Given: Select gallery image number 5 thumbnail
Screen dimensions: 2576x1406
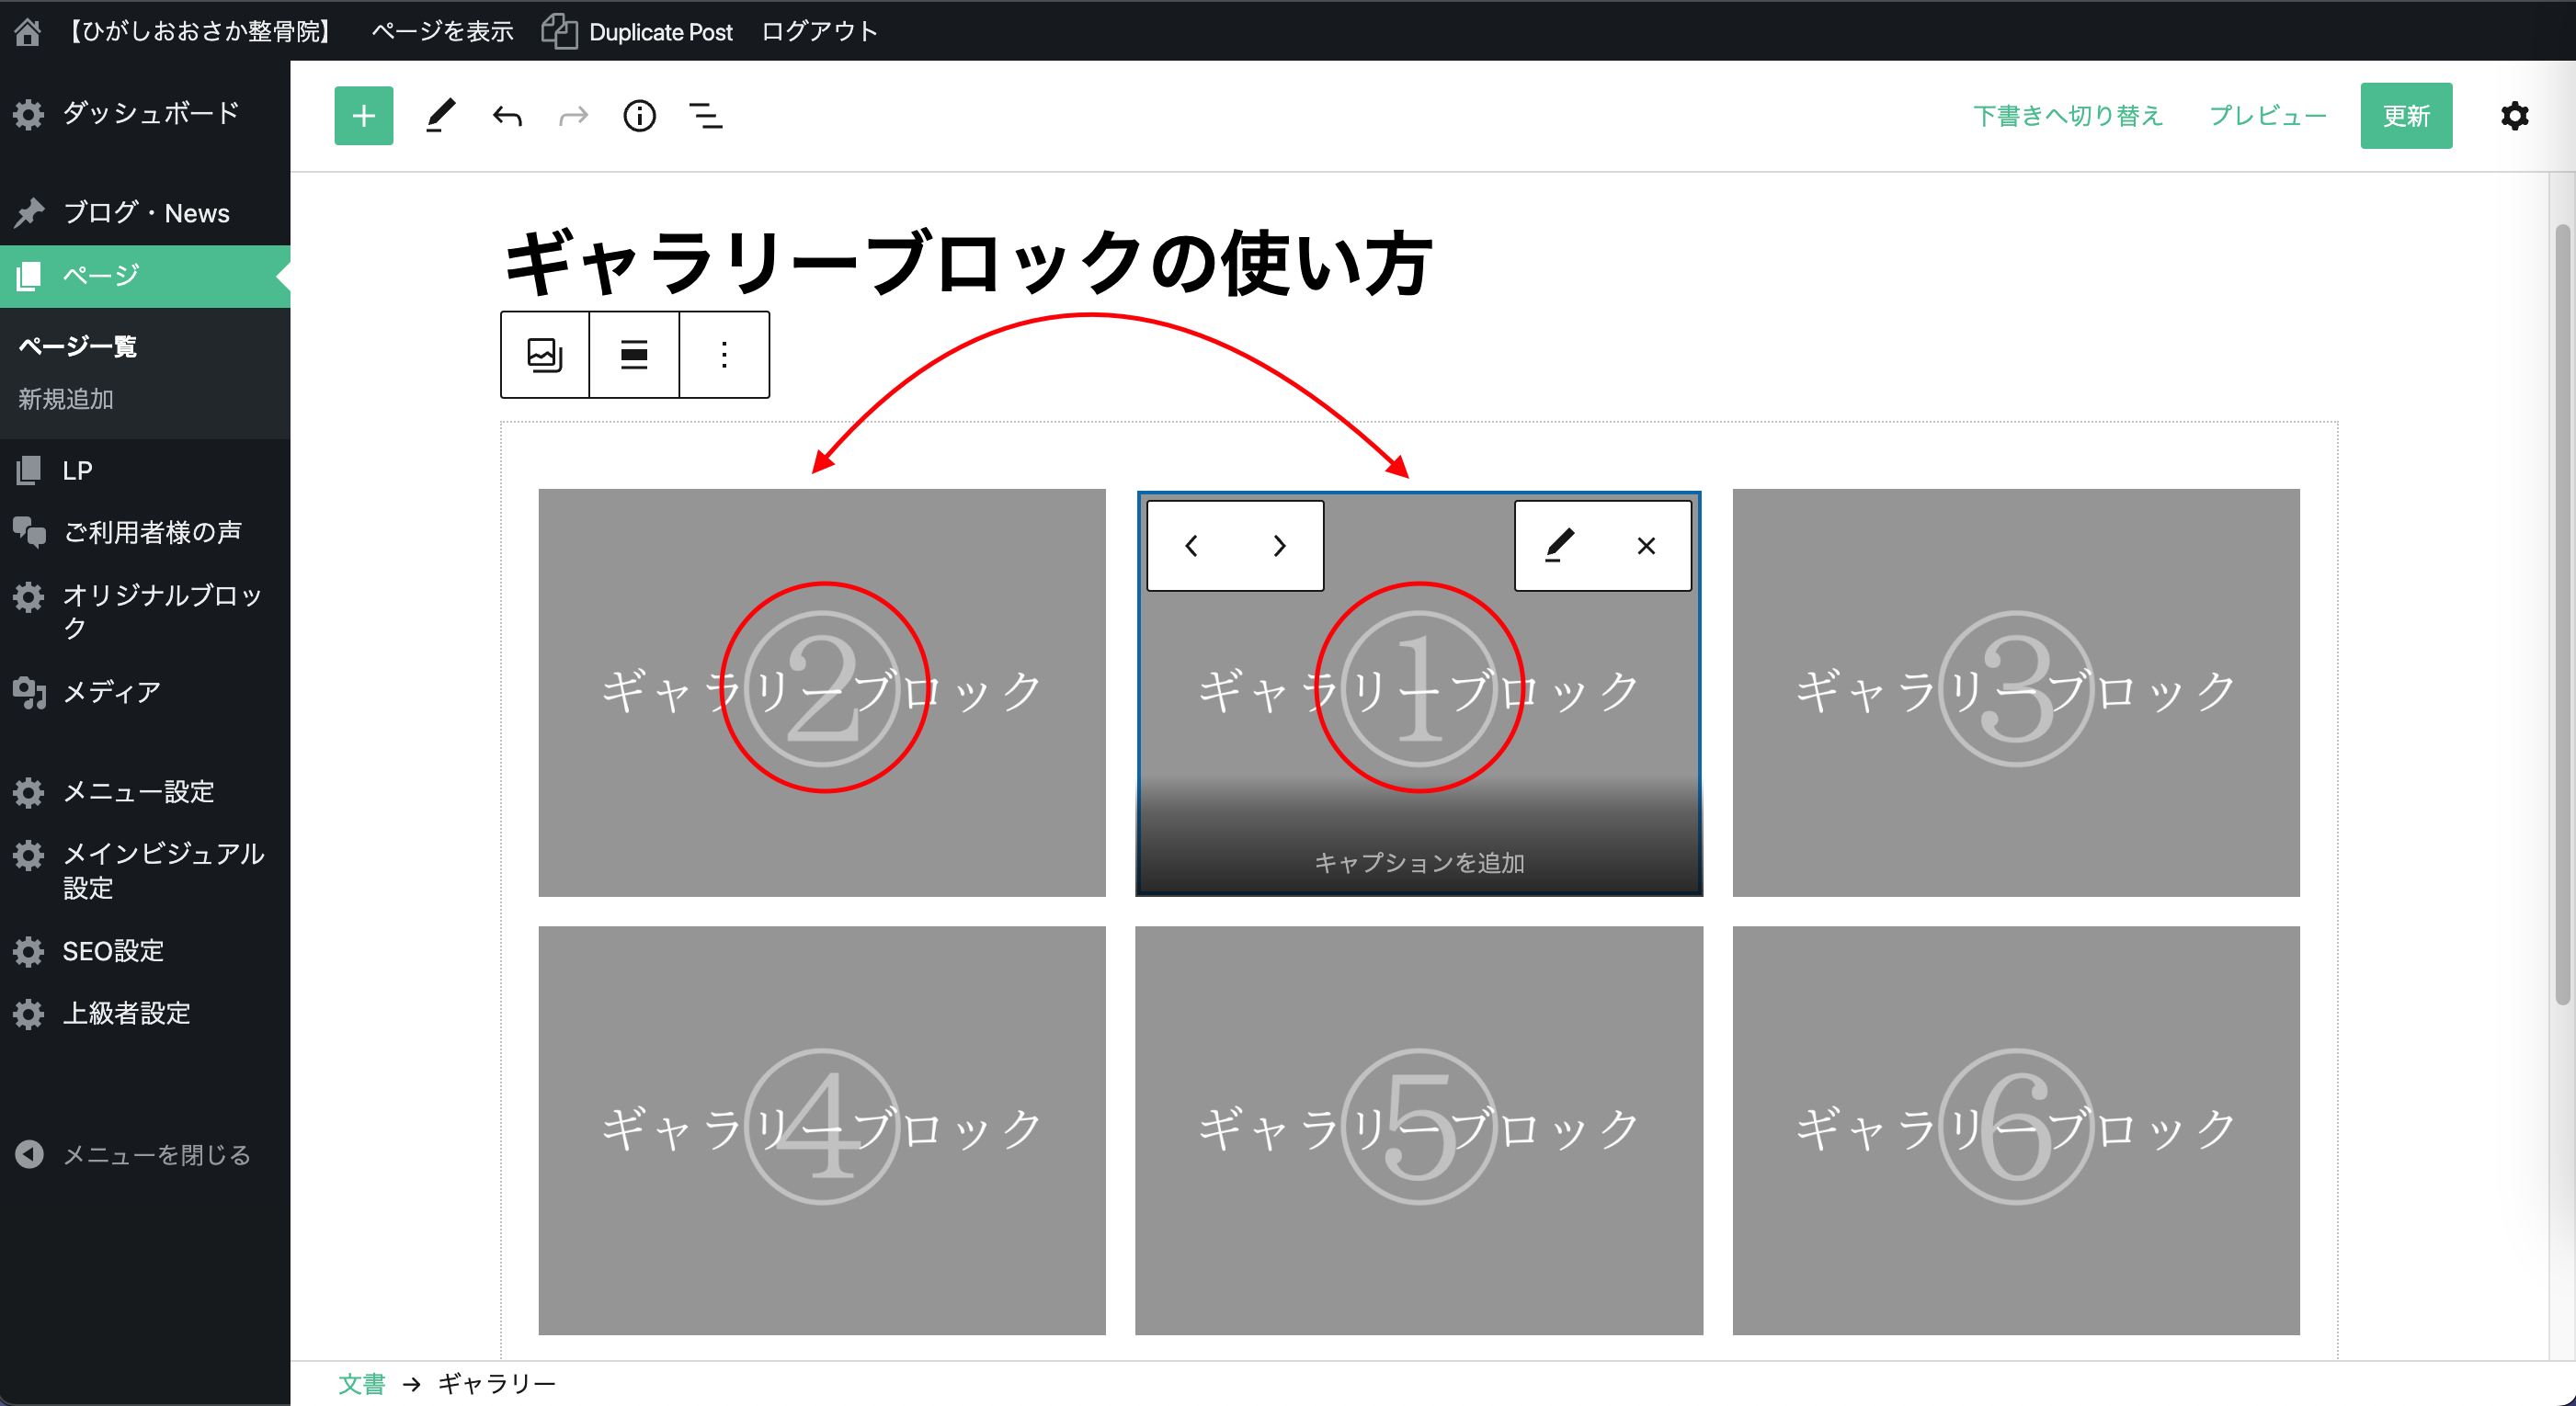Looking at the screenshot, I should click(x=1418, y=1129).
